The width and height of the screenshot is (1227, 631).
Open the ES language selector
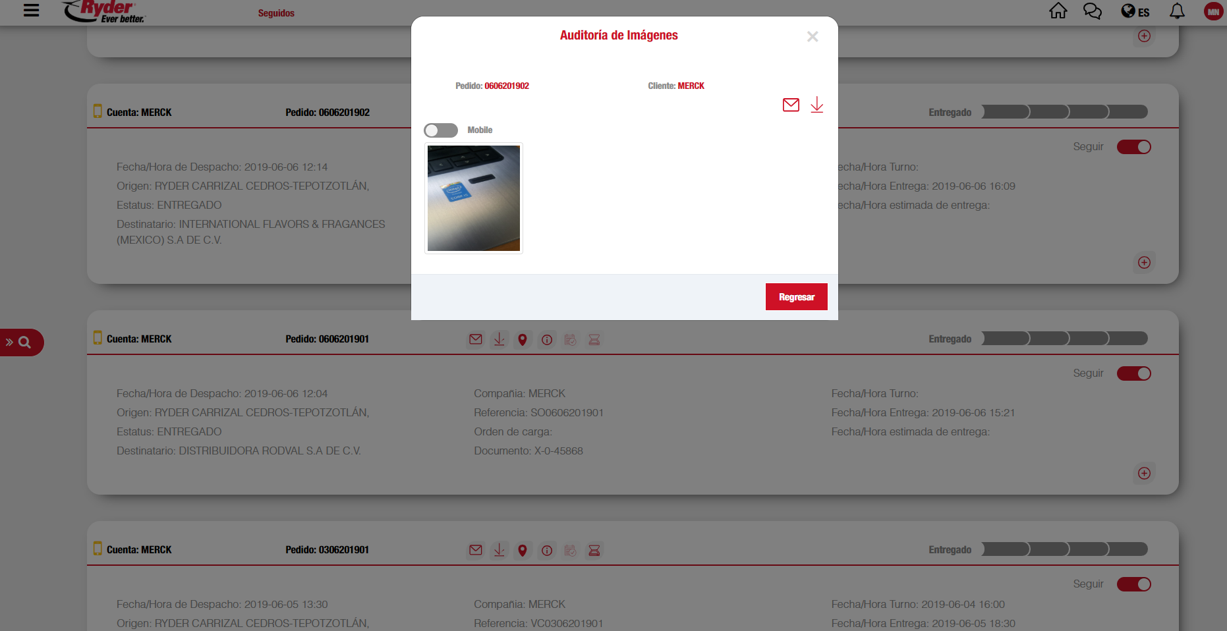pyautogui.click(x=1135, y=12)
